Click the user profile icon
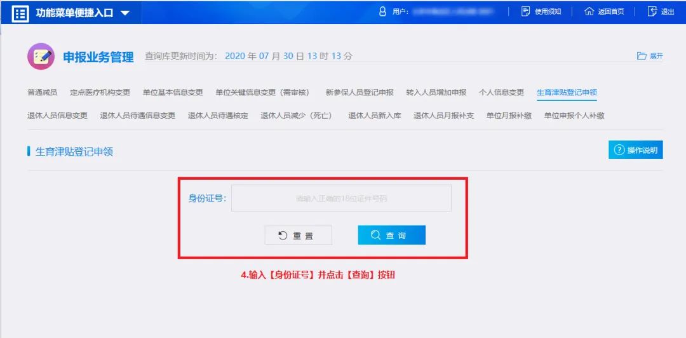Image resolution: width=686 pixels, height=338 pixels. 382,11
